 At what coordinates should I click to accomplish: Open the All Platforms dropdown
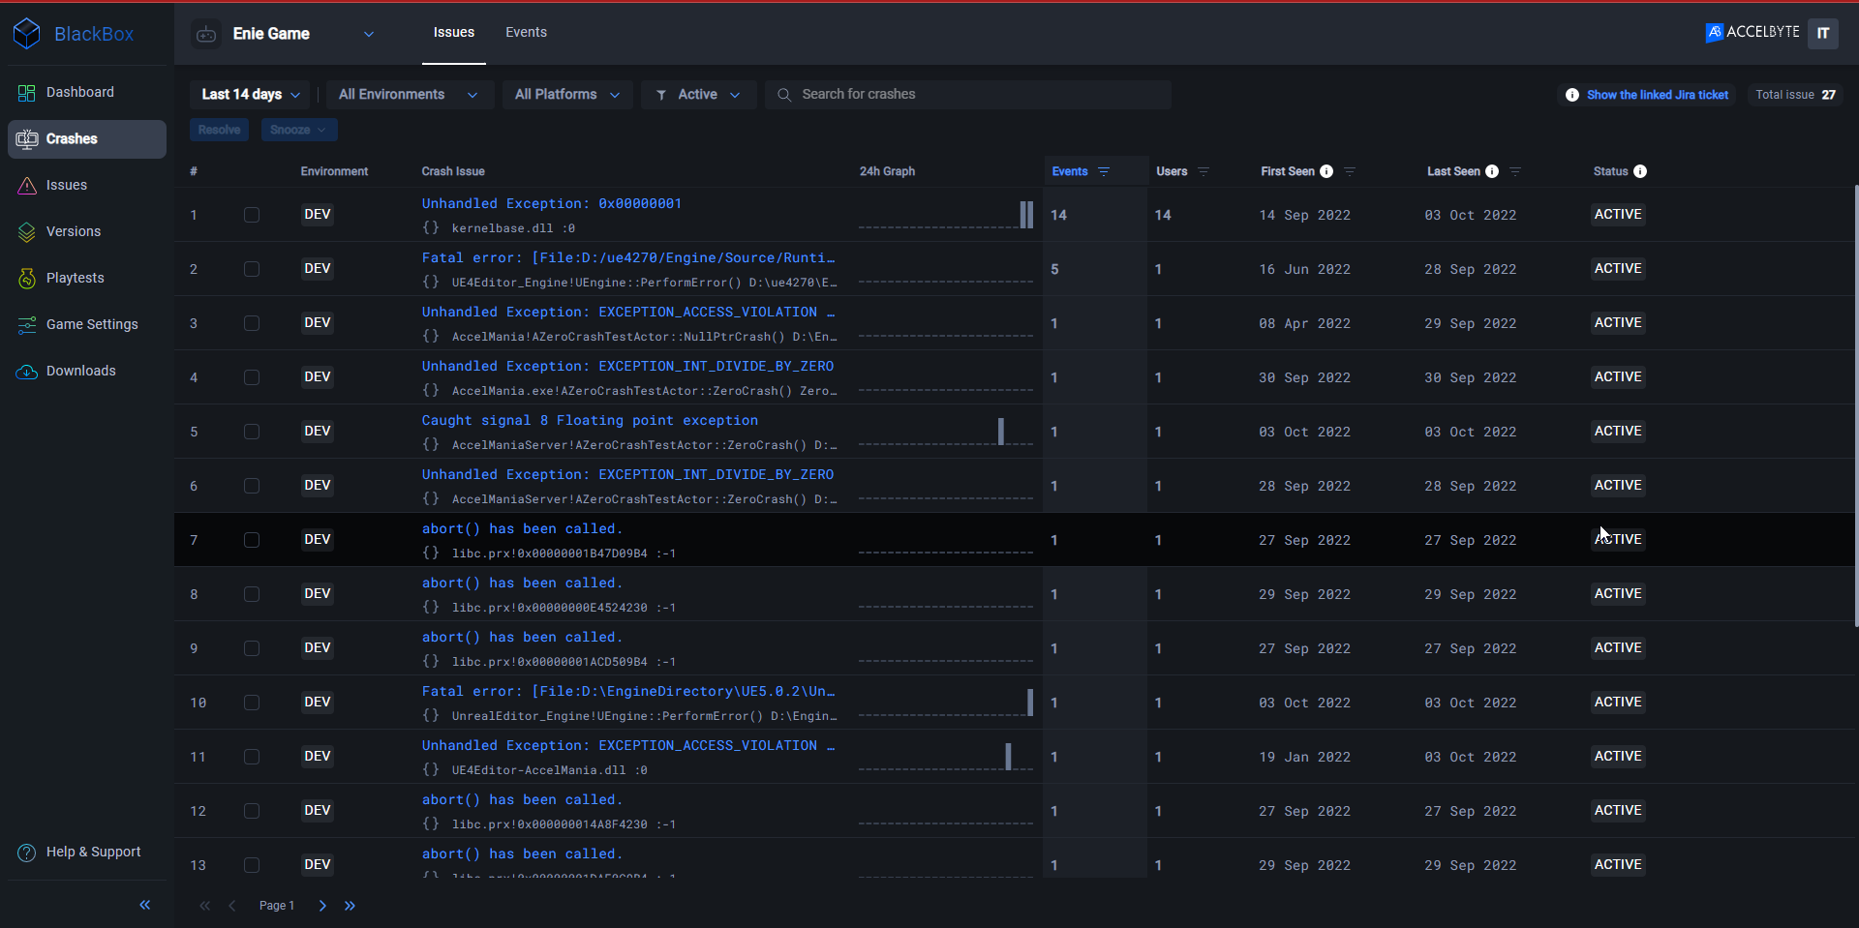pos(567,95)
